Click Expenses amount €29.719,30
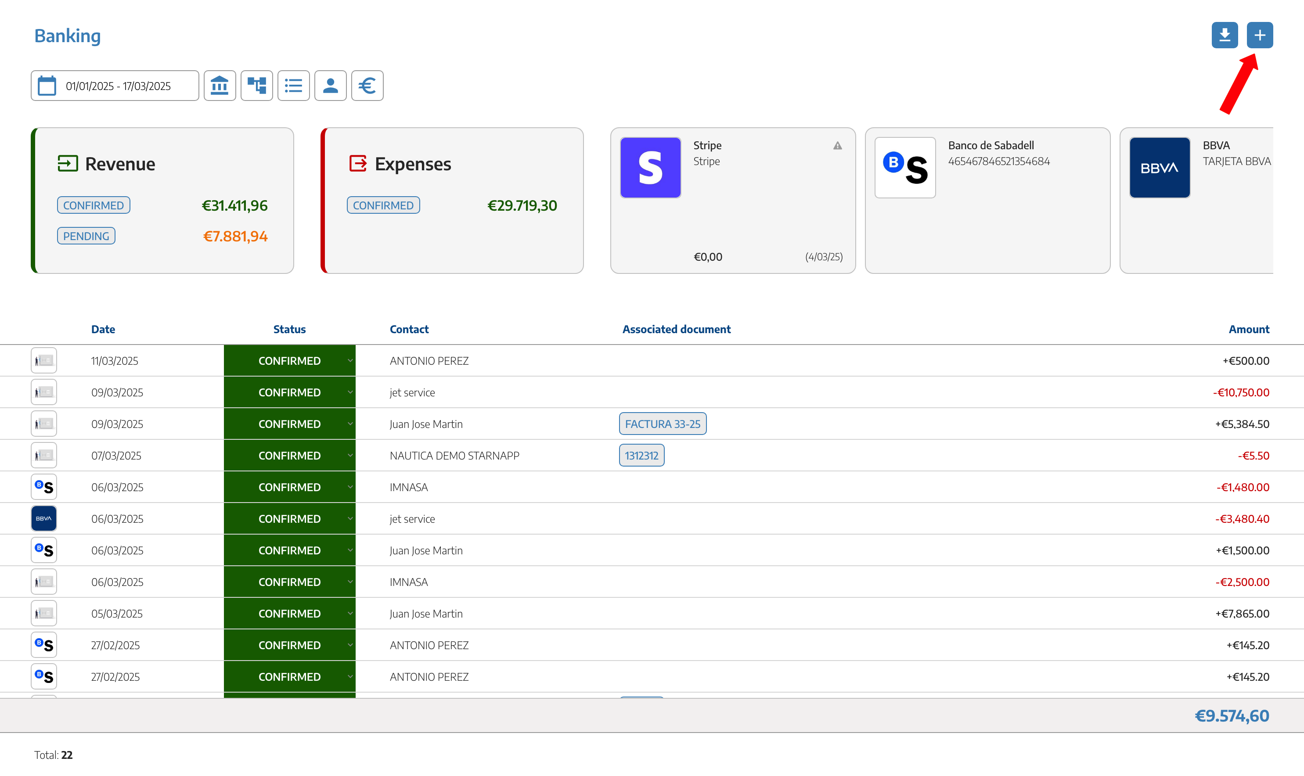The image size is (1304, 776). 522,205
